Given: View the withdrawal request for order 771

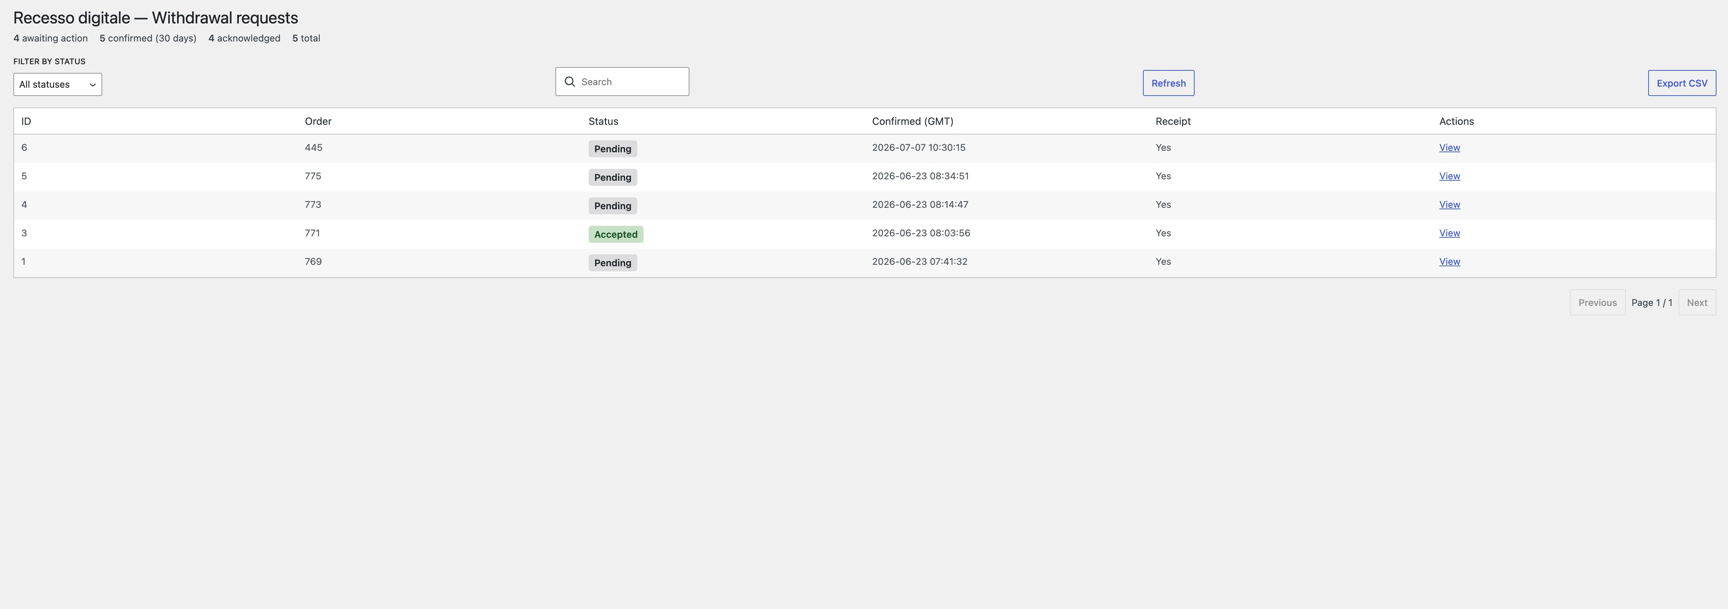Looking at the screenshot, I should click(1449, 233).
